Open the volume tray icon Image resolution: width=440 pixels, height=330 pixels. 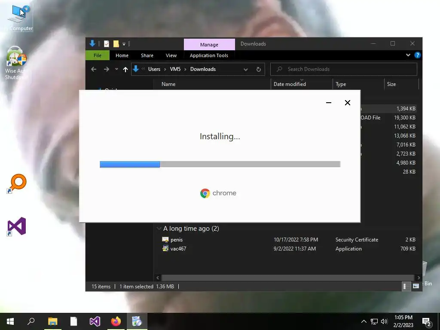[384, 321]
